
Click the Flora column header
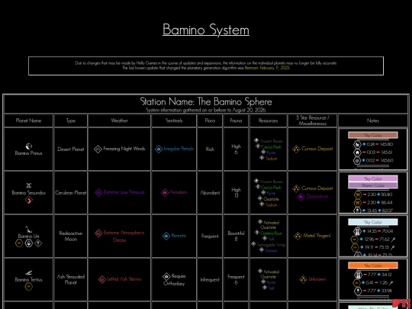click(210, 121)
